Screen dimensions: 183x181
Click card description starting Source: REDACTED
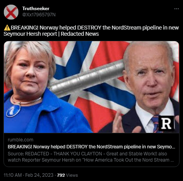pos(91,157)
